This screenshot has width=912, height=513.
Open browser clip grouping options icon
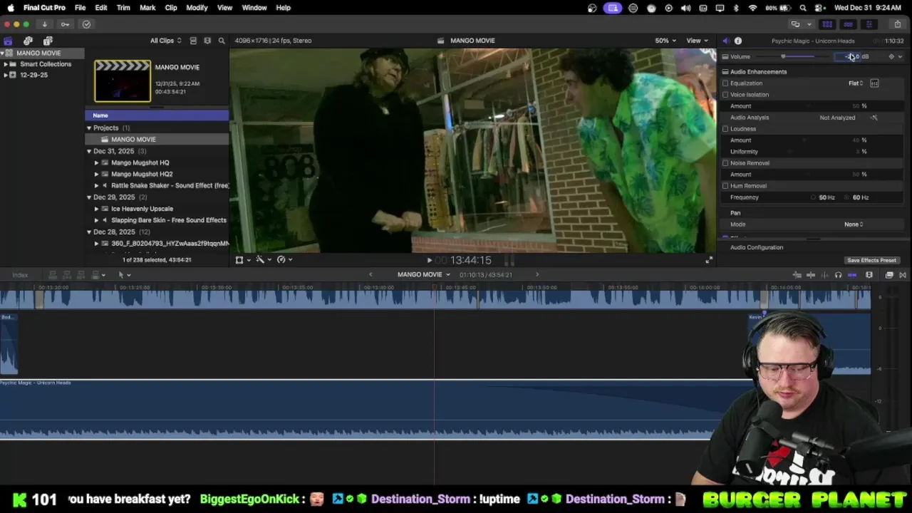pos(207,41)
